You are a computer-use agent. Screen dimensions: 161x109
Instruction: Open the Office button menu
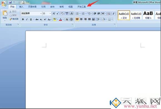click(x=4, y=4)
